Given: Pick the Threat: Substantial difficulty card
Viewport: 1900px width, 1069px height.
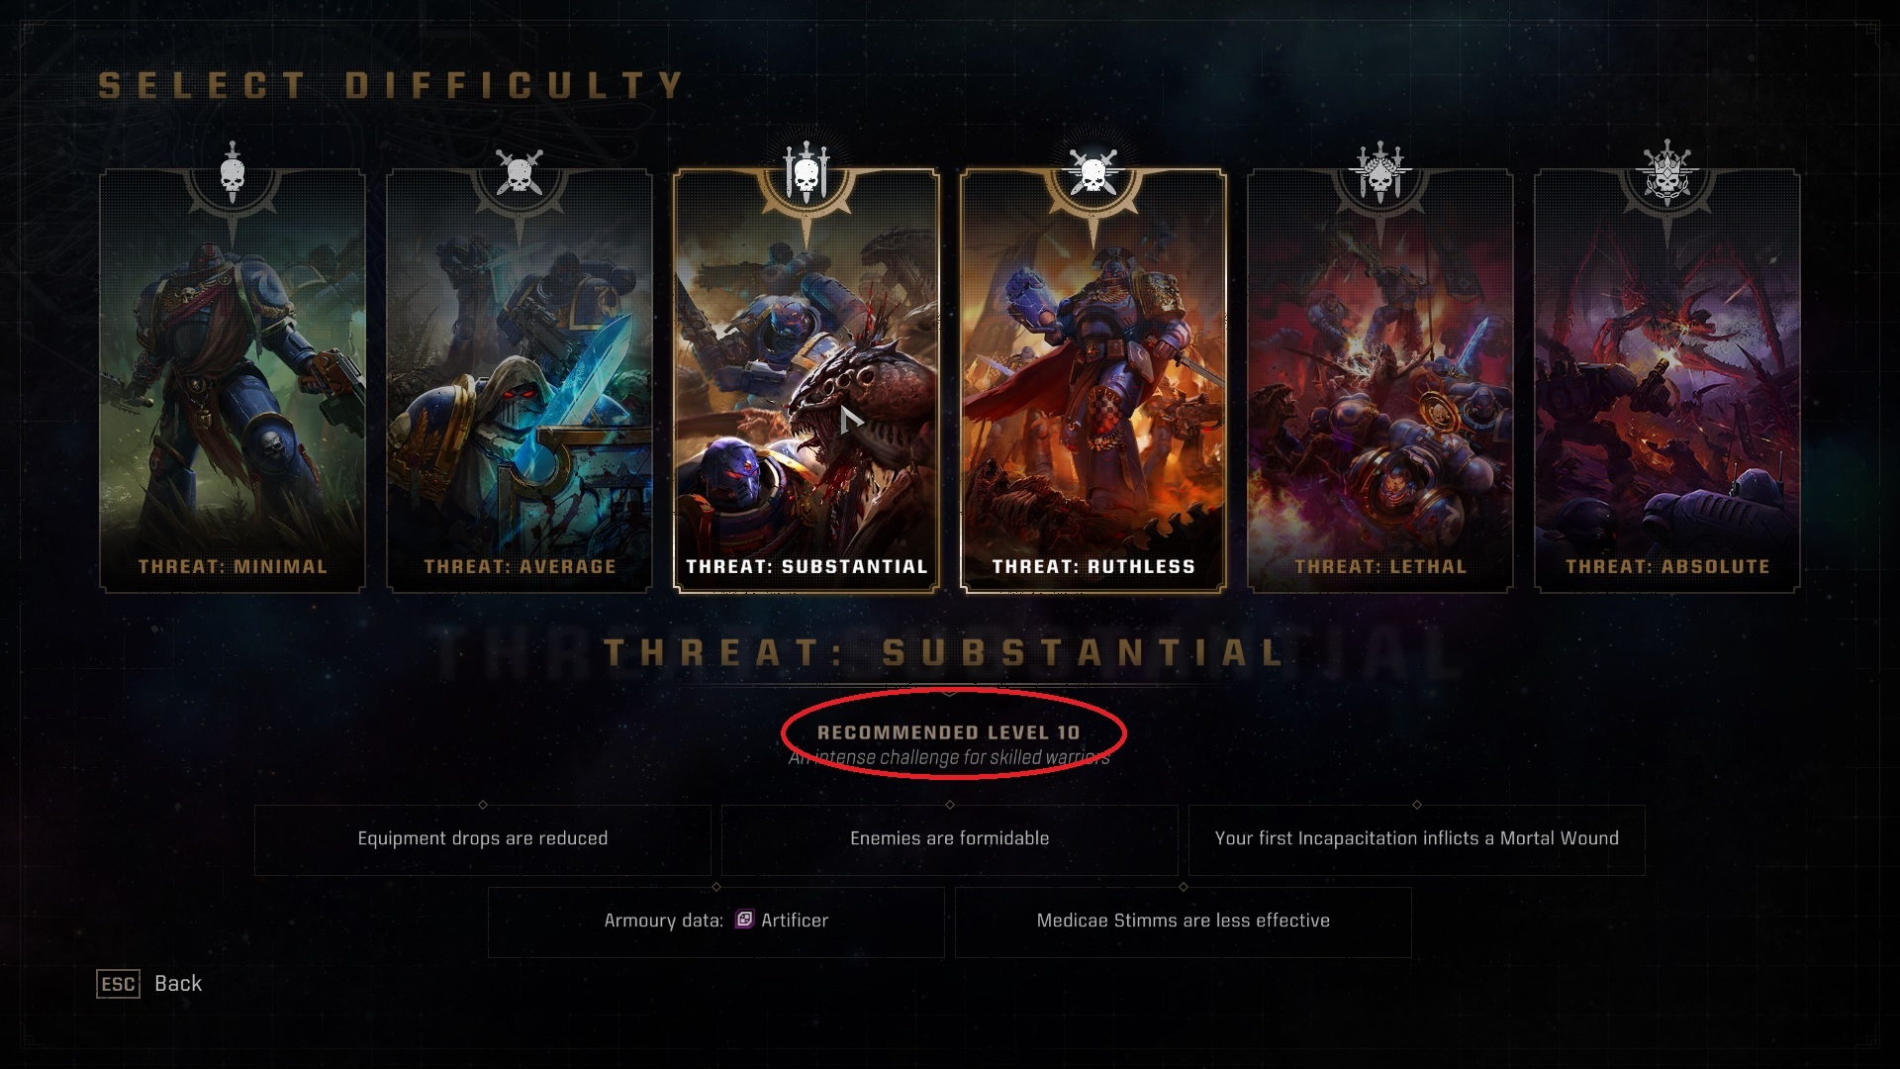Looking at the screenshot, I should click(807, 381).
